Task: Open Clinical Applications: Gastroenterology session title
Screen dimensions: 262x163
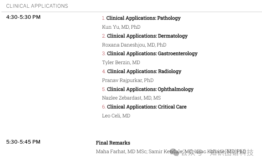Action: [152, 54]
